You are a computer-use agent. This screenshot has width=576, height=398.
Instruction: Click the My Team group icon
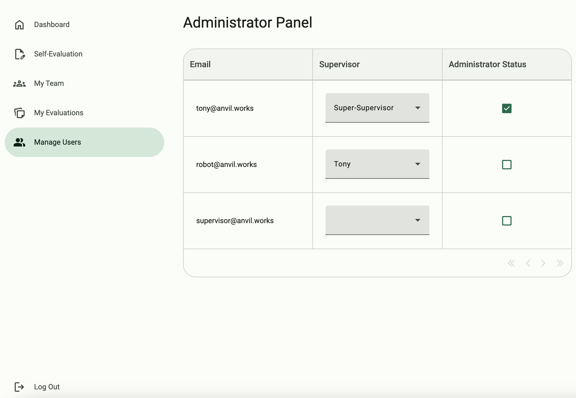coord(19,83)
